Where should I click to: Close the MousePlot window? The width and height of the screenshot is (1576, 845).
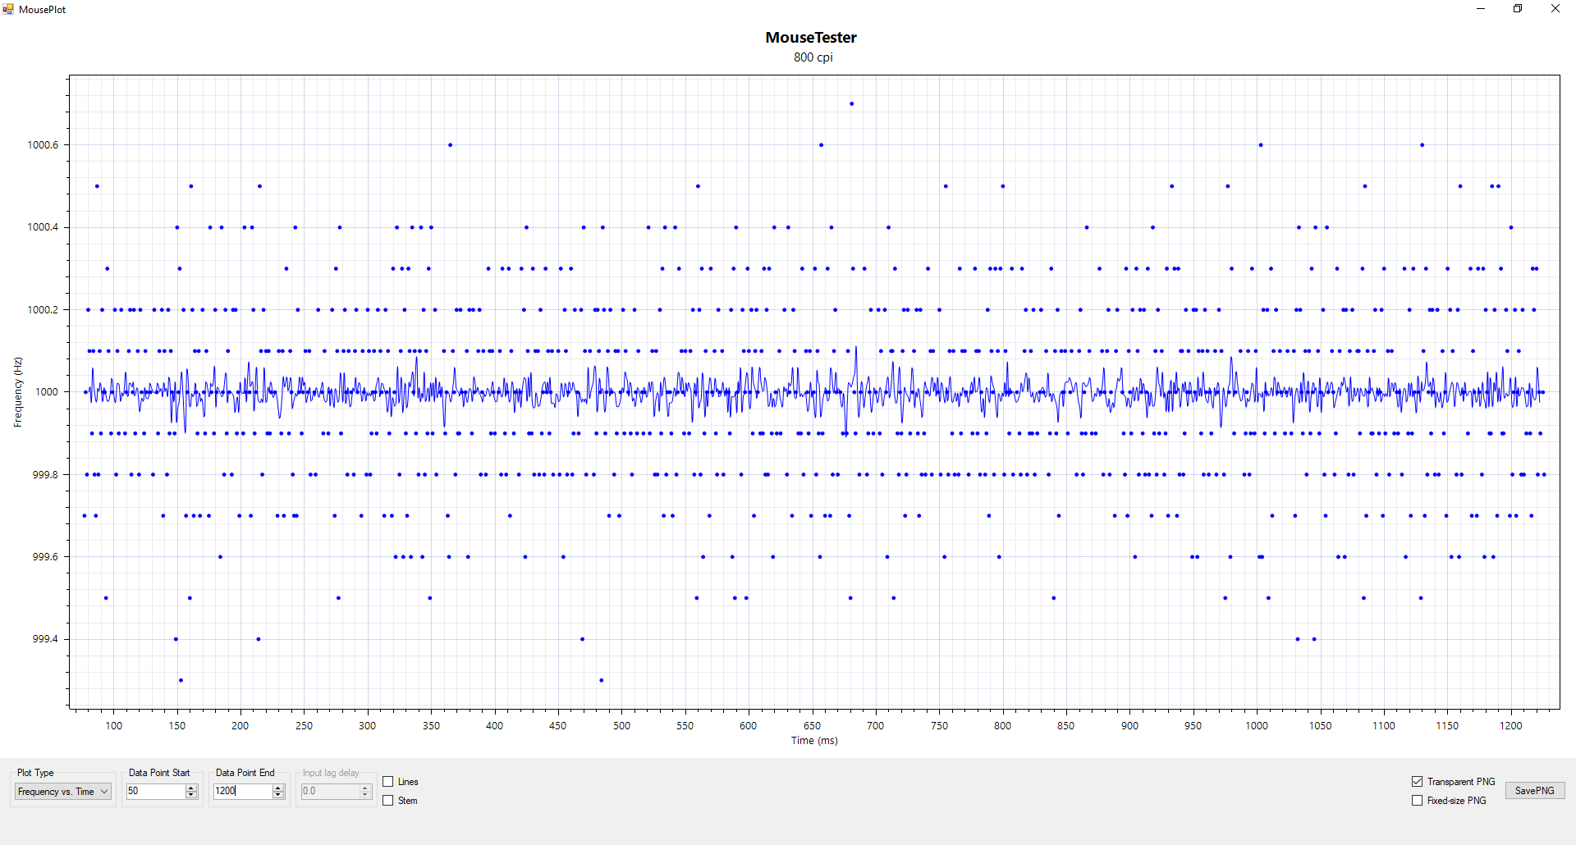point(1555,9)
